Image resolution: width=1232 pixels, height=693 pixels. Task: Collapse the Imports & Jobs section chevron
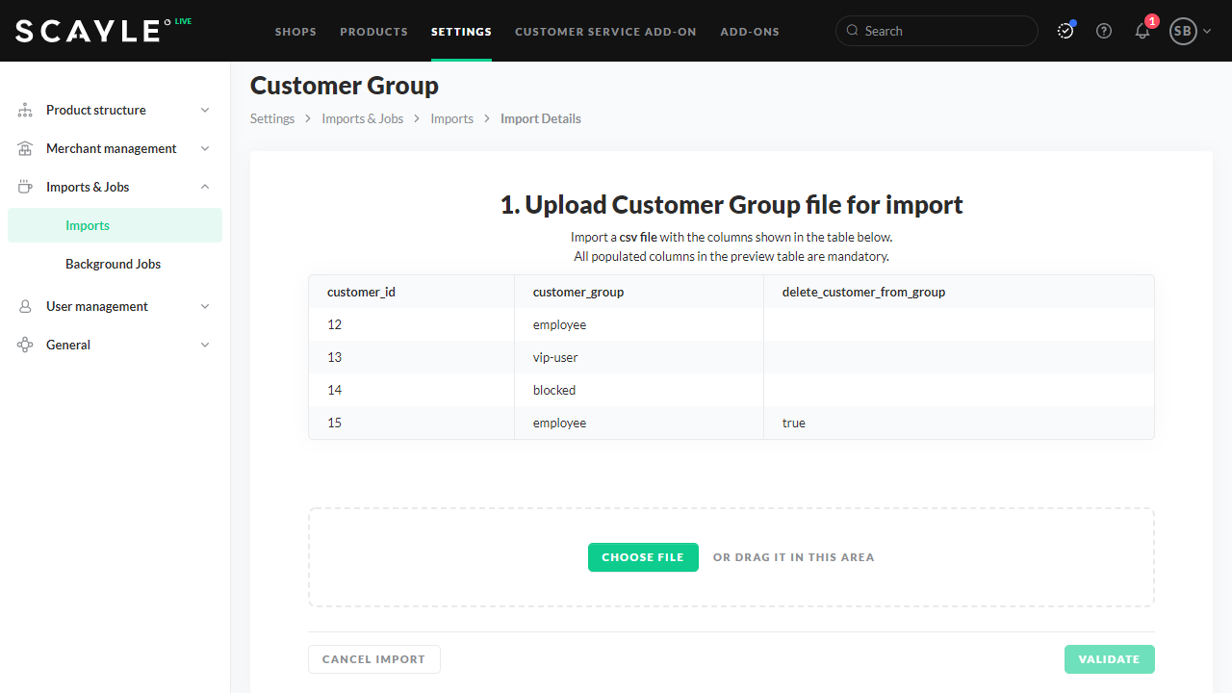coord(205,188)
